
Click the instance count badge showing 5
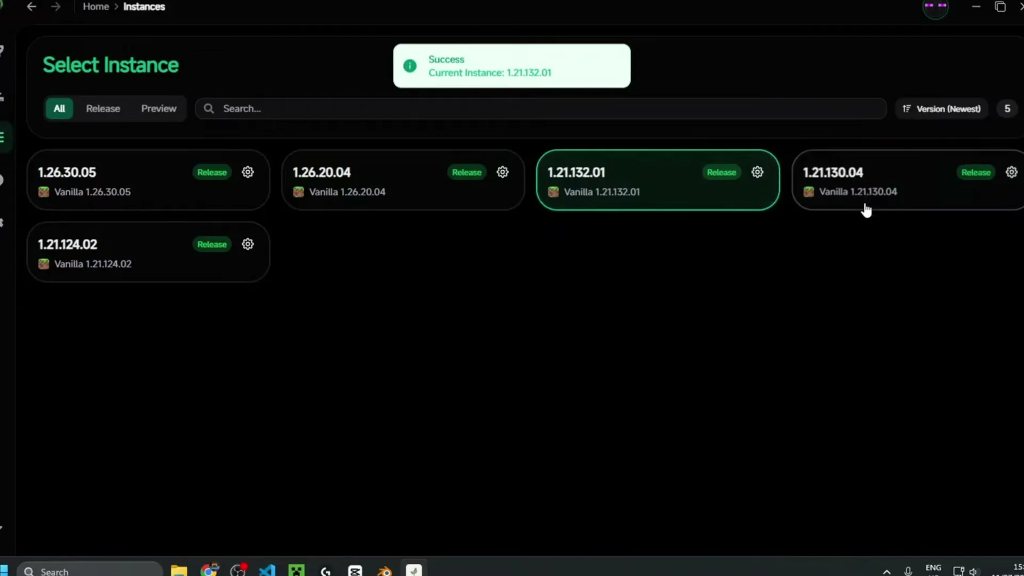[1007, 109]
